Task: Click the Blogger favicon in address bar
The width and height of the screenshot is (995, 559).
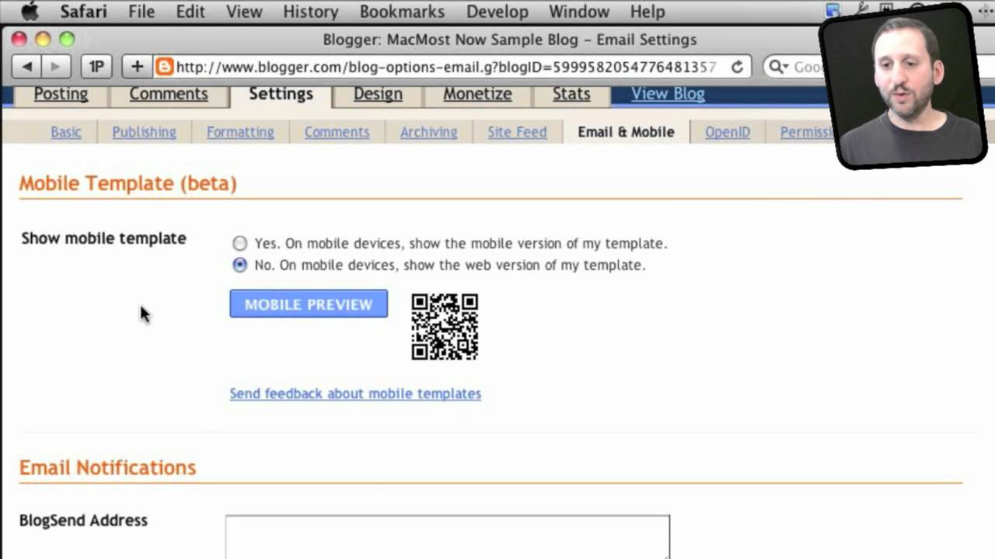Action: (164, 67)
